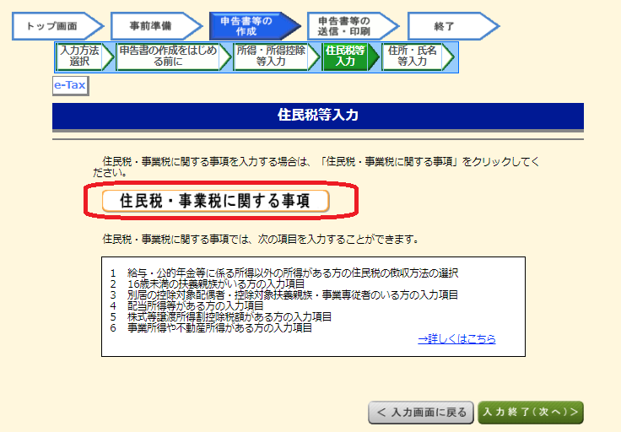Click the 終了 step arrow
Screen dimensions: 621x432
click(453, 26)
